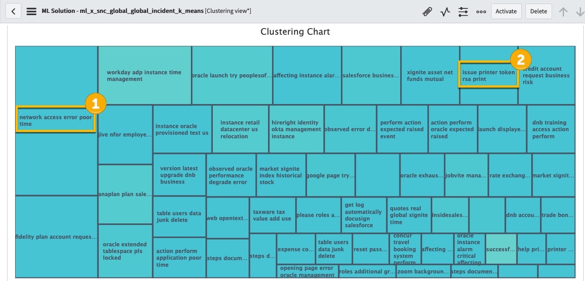Click the Delete button

click(539, 11)
